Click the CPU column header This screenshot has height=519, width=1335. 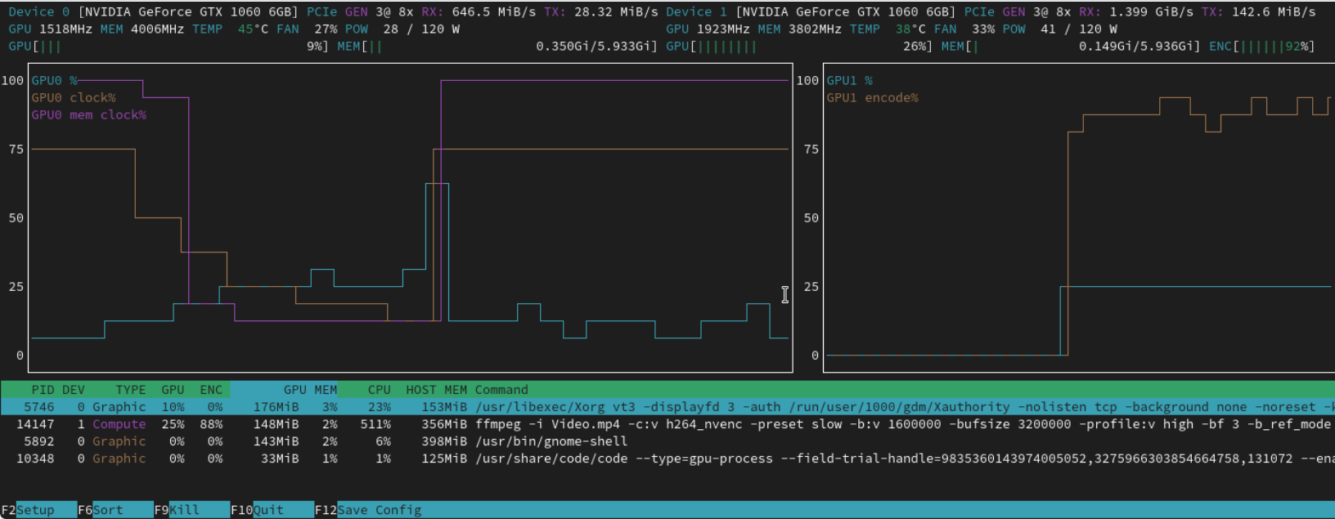coord(380,390)
